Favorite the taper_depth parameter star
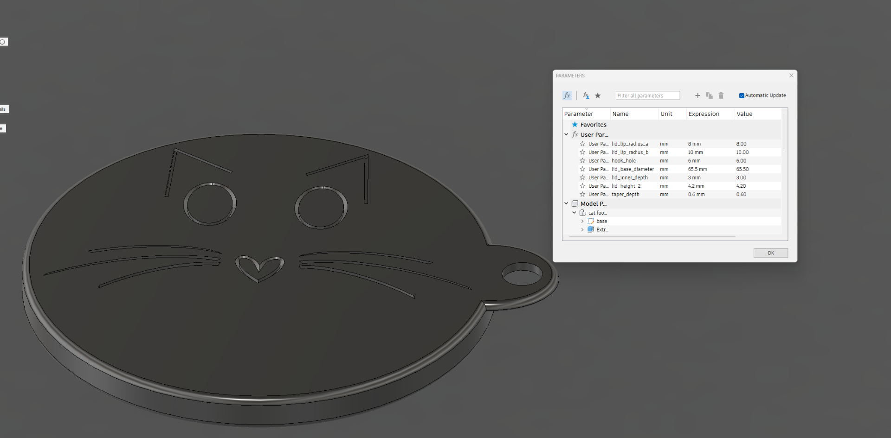The width and height of the screenshot is (891, 438). coord(582,194)
